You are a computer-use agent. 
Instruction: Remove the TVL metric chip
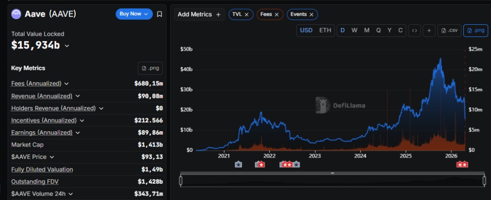click(246, 15)
